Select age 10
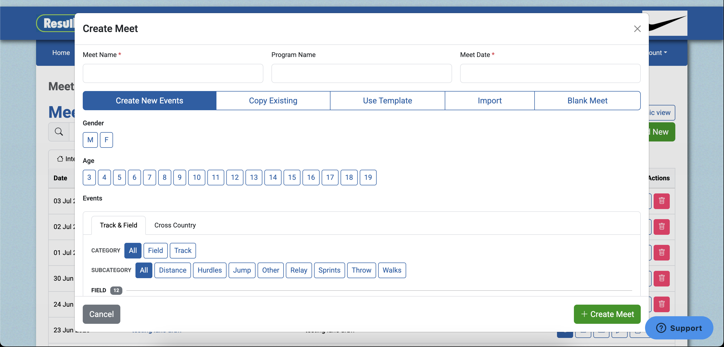The width and height of the screenshot is (724, 347). click(197, 177)
